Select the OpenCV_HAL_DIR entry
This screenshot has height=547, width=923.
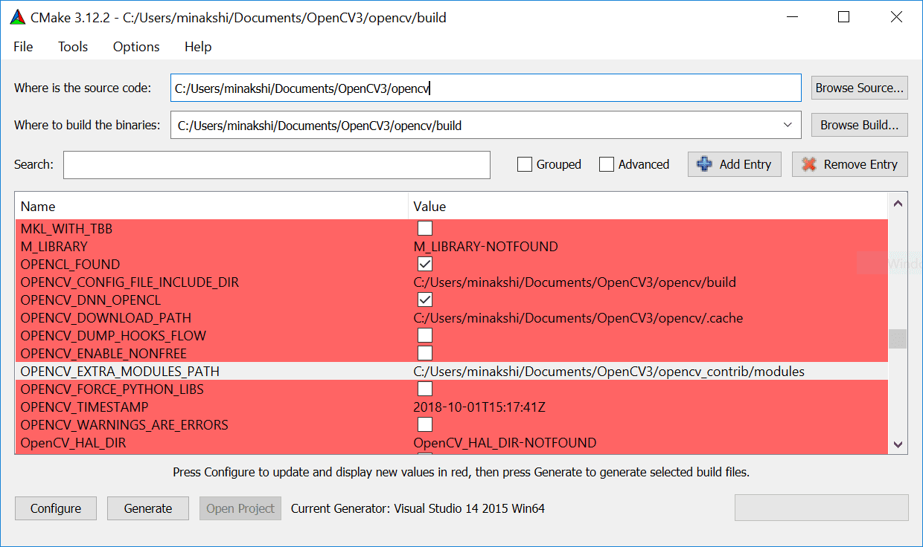[x=73, y=442]
